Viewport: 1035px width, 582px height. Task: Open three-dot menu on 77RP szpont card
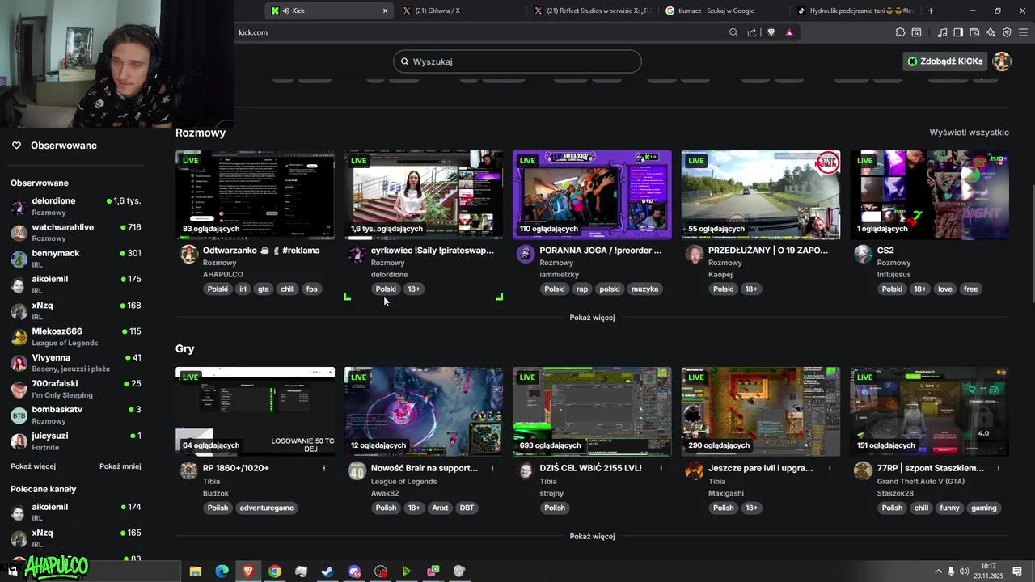[999, 468]
